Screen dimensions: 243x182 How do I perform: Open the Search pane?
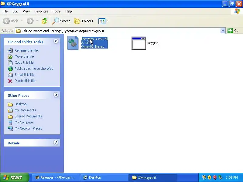click(61, 21)
